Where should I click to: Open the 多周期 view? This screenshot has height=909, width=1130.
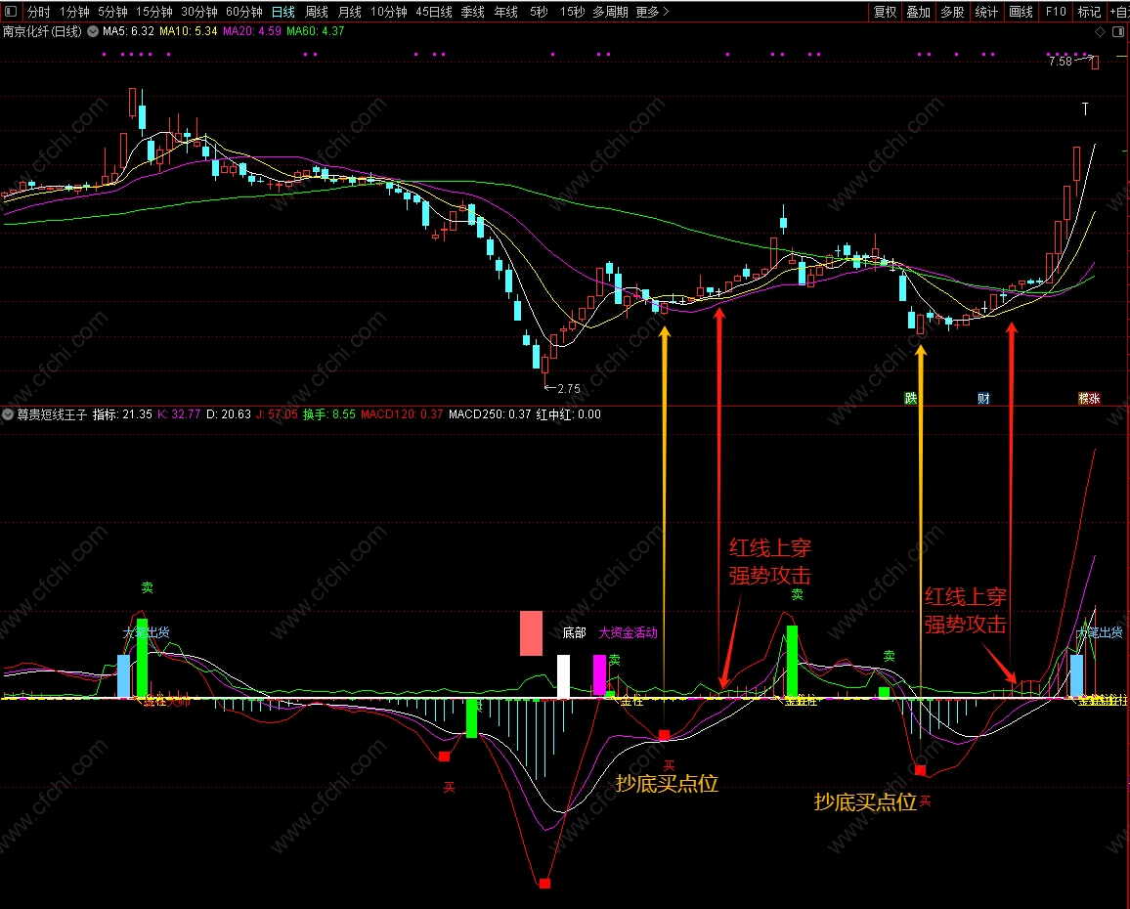(610, 12)
